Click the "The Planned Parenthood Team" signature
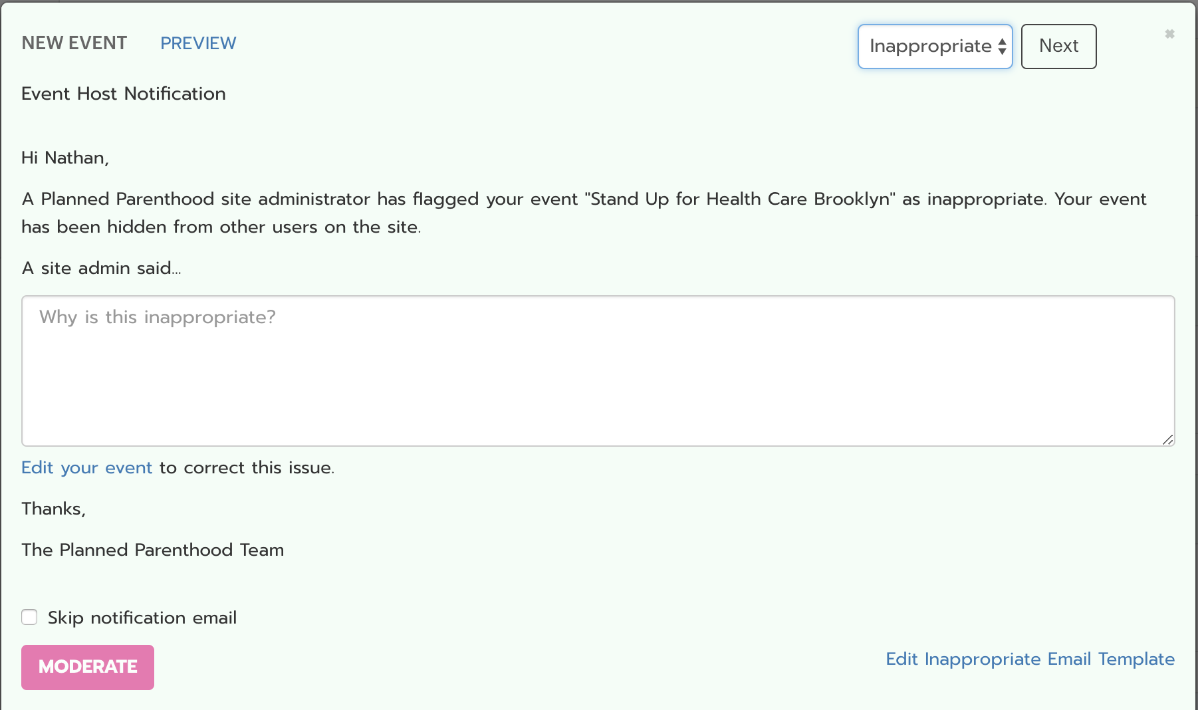Image resolution: width=1198 pixels, height=710 pixels. 153,550
